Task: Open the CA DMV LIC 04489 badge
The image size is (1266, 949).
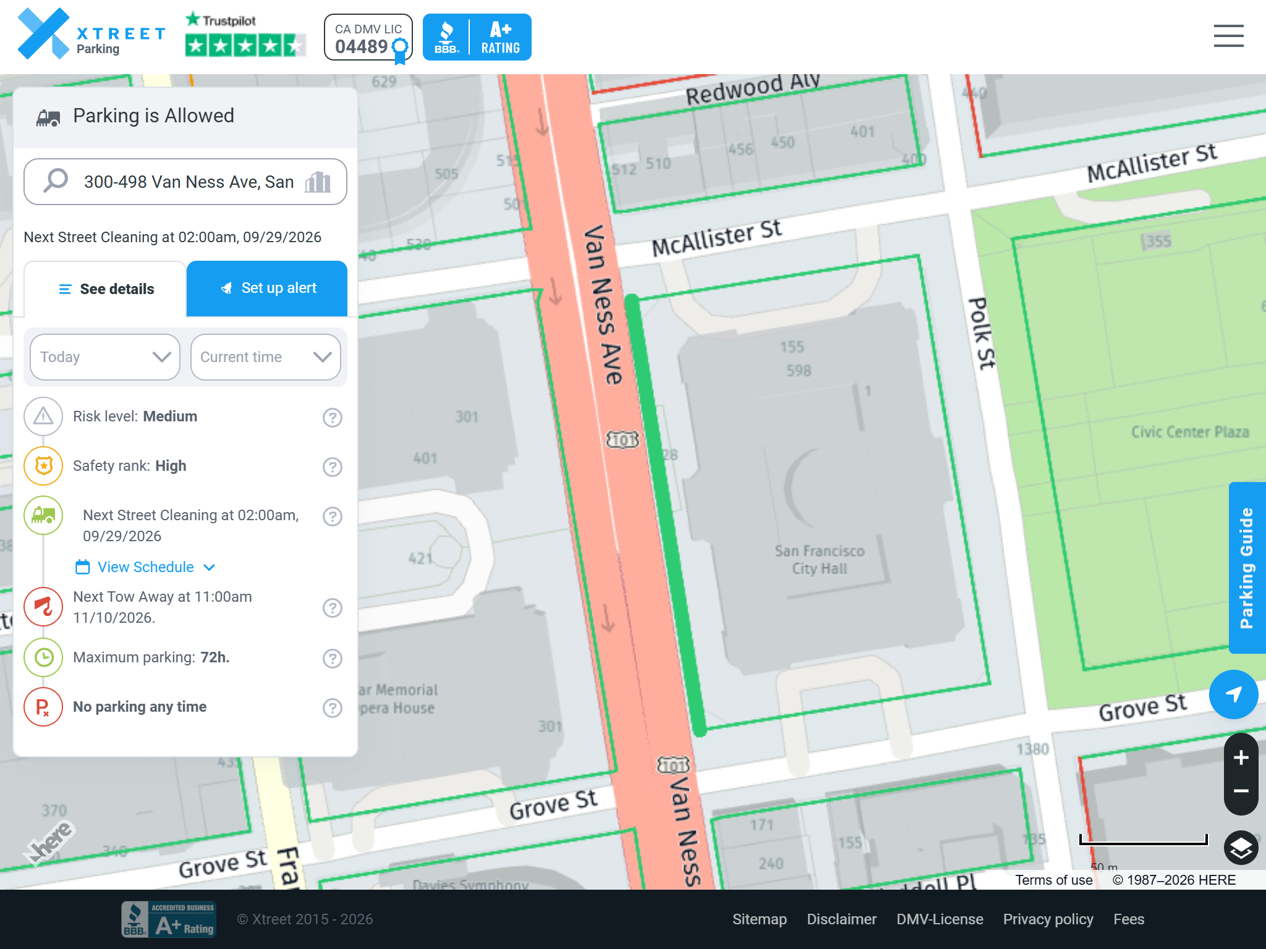Action: (x=368, y=38)
